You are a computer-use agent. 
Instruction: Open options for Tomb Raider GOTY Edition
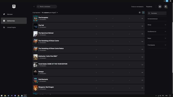pyautogui.click(x=142, y=65)
